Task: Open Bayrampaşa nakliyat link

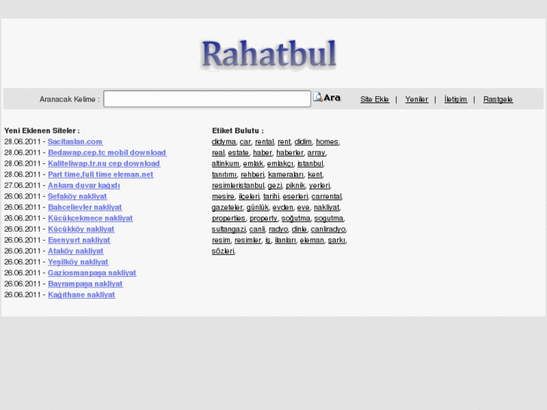Action: coord(85,284)
